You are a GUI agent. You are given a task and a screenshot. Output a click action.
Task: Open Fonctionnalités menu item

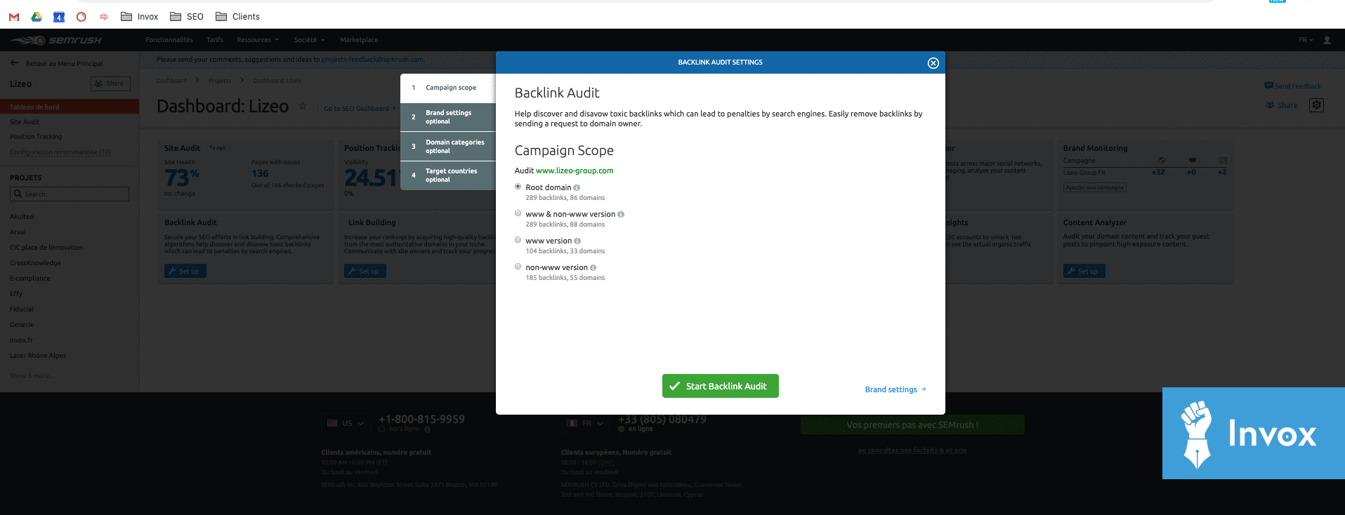click(169, 40)
